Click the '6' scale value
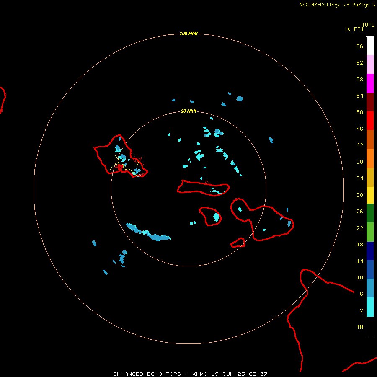 [x=362, y=294]
